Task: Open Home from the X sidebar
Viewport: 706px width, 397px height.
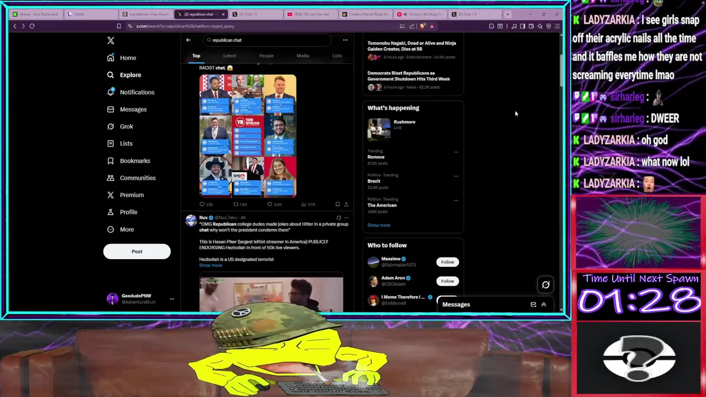Action: (x=122, y=58)
